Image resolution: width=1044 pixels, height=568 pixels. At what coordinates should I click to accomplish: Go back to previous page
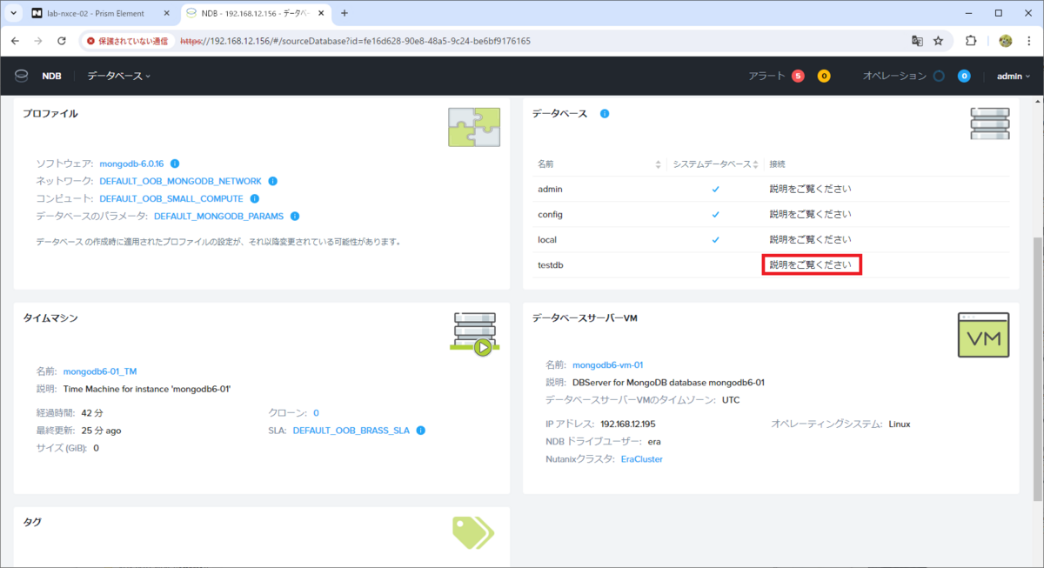(15, 41)
